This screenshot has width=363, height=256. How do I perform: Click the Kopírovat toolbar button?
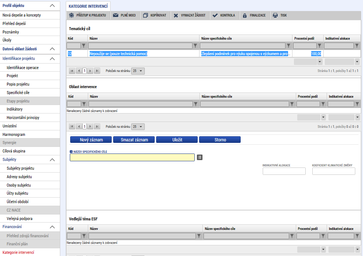coord(155,15)
